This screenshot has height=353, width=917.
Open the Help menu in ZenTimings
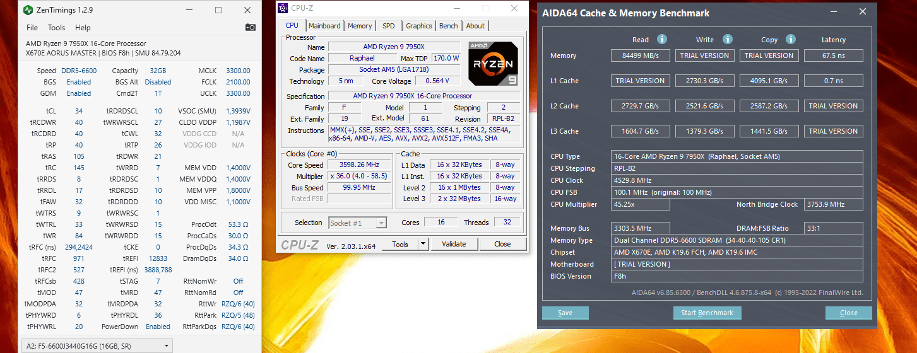(x=83, y=28)
